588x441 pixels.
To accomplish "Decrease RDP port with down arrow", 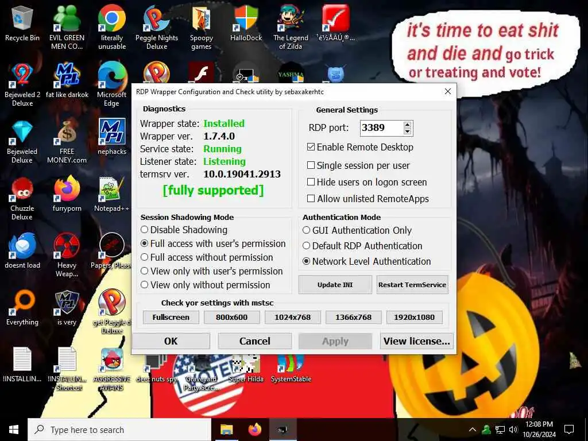I will click(408, 131).
